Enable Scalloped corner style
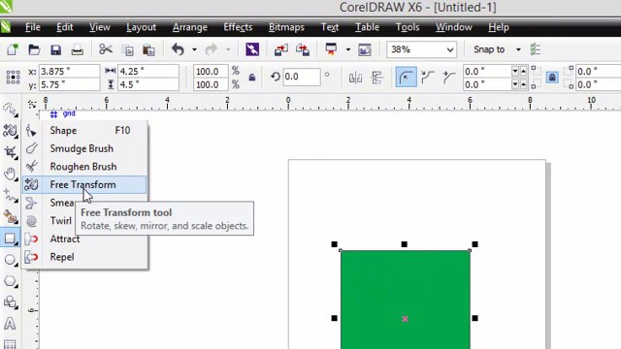Screen dimensions: 621x349 click(427, 78)
